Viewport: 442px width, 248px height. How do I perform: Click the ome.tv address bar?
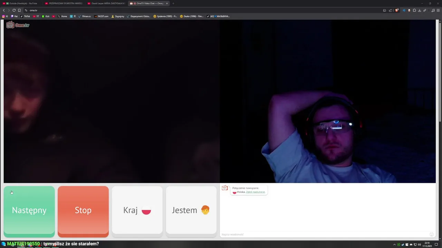coord(200,10)
